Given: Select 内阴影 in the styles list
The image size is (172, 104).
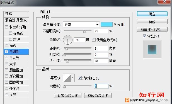Looking at the screenshot, I should [16, 52].
